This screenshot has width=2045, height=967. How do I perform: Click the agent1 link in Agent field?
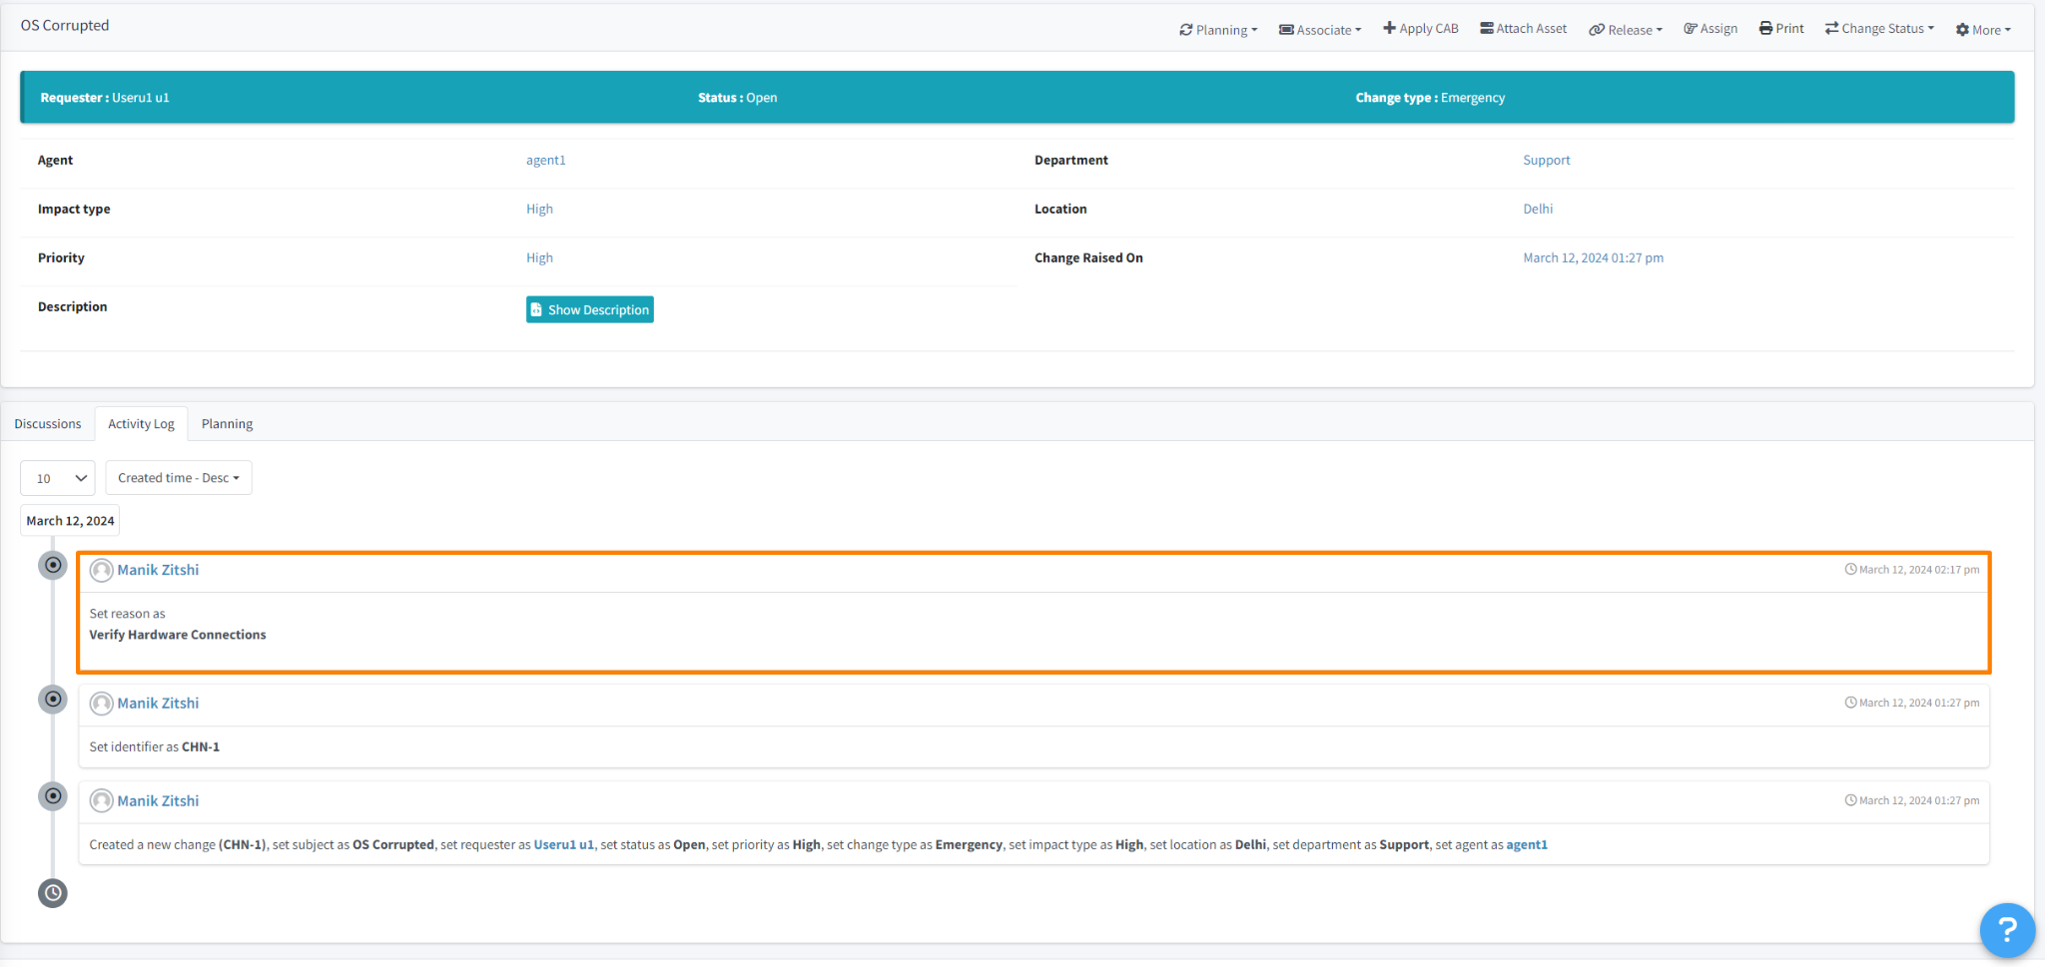pyautogui.click(x=545, y=161)
